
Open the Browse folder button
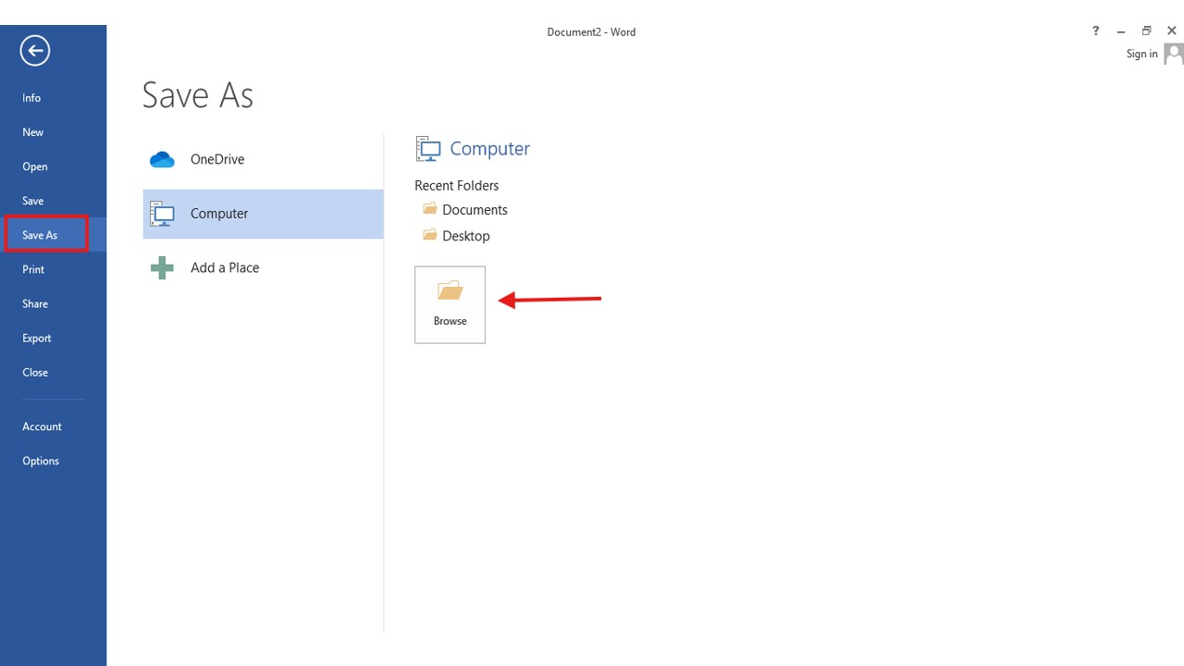[450, 304]
